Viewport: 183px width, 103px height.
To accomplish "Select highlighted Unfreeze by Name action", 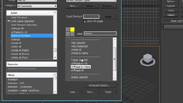I will click(x=32, y=36).
